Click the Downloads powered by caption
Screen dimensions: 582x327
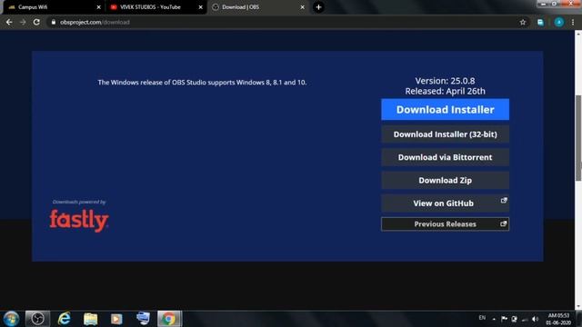coord(79,202)
